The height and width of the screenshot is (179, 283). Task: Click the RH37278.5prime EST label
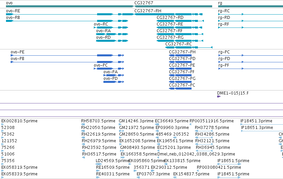[212, 128]
